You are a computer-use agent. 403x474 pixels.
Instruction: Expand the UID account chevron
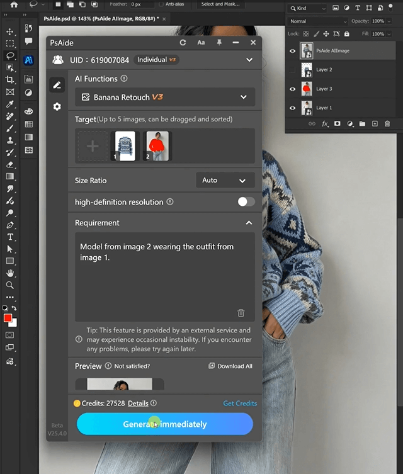click(x=249, y=60)
